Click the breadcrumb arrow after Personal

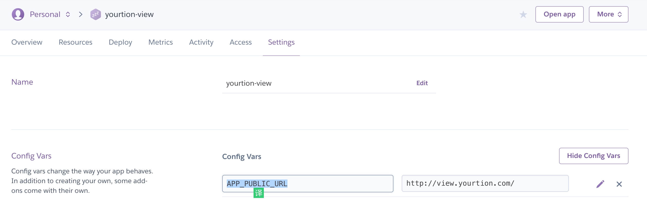click(x=81, y=14)
